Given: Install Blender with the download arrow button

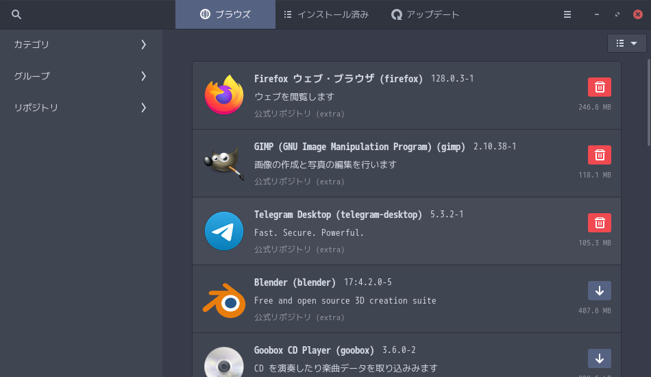Looking at the screenshot, I should click(599, 291).
